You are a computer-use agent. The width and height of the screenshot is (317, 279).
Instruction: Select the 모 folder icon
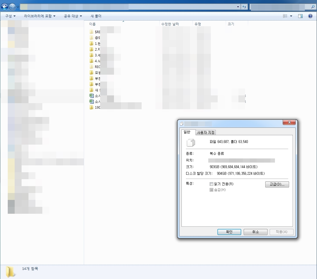coord(91,72)
